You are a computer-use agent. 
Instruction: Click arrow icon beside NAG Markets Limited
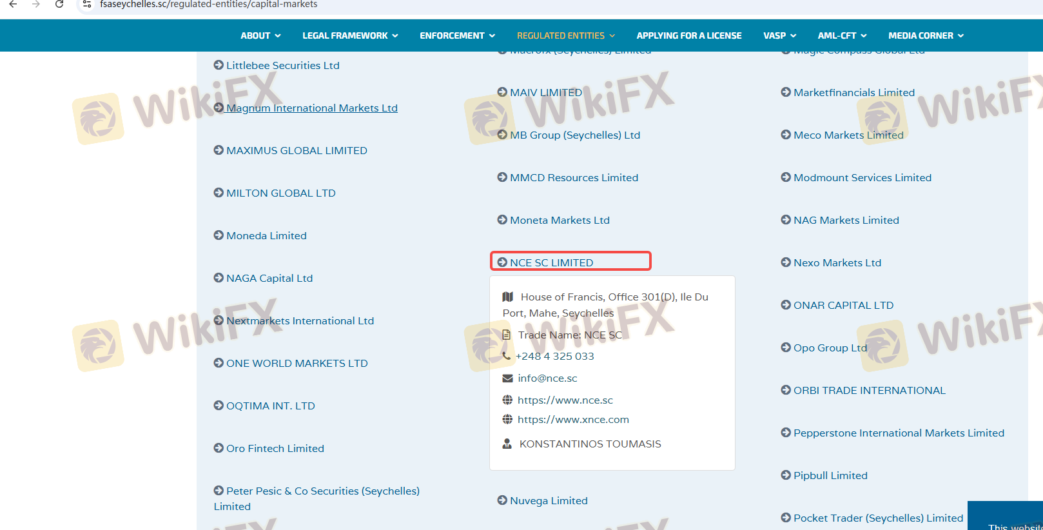point(786,220)
